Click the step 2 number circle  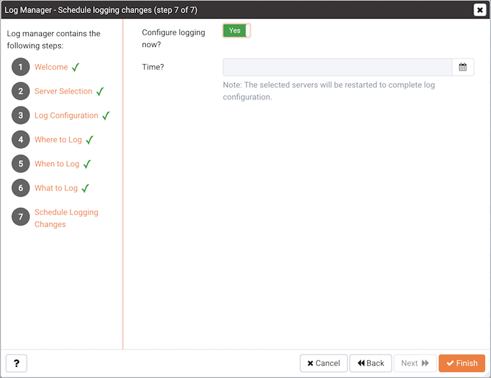[21, 91]
